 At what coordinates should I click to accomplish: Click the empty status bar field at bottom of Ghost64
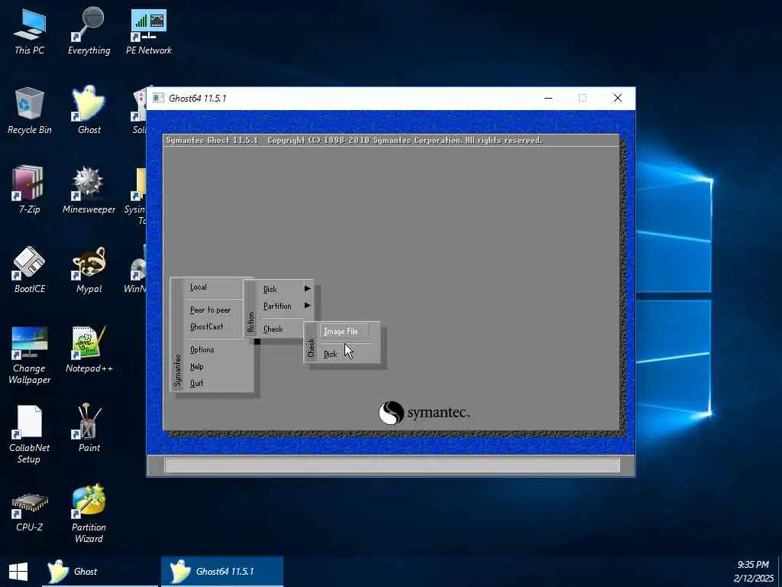tap(392, 465)
